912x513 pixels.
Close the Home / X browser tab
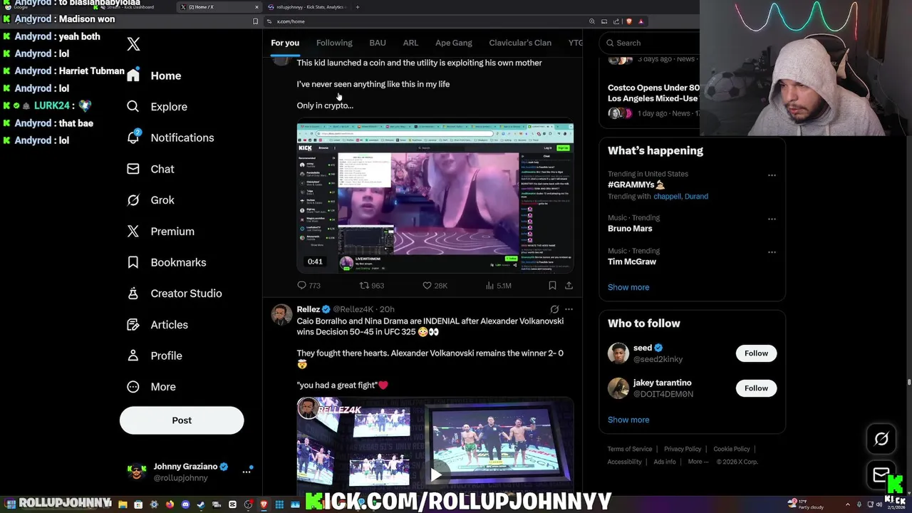tap(256, 7)
